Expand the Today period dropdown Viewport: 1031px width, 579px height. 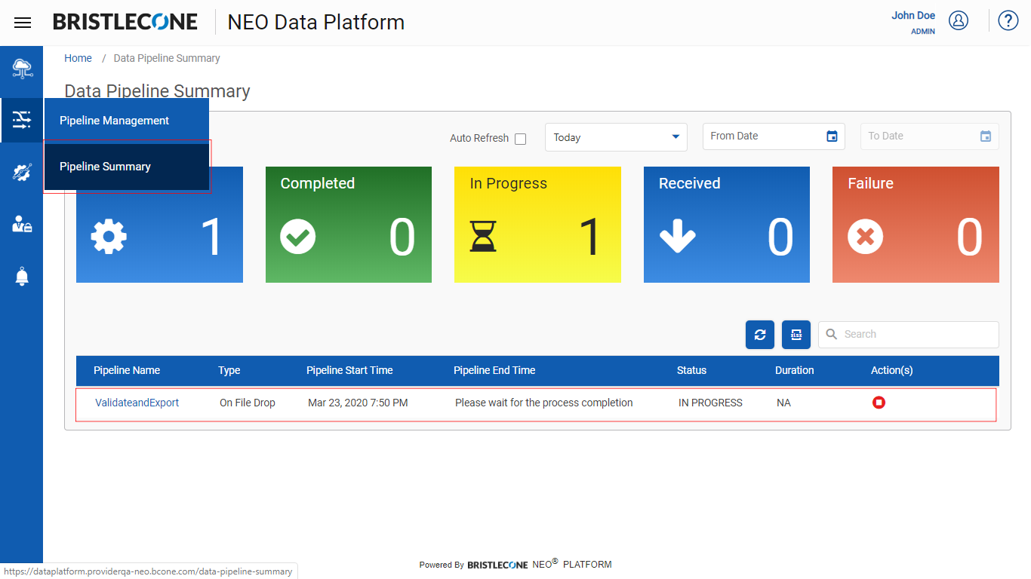[616, 137]
